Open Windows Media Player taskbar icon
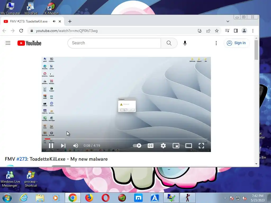 pos(56,198)
